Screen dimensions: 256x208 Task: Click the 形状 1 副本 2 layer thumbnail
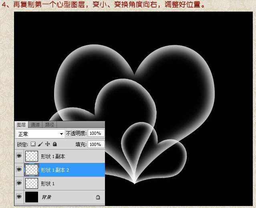(32, 170)
